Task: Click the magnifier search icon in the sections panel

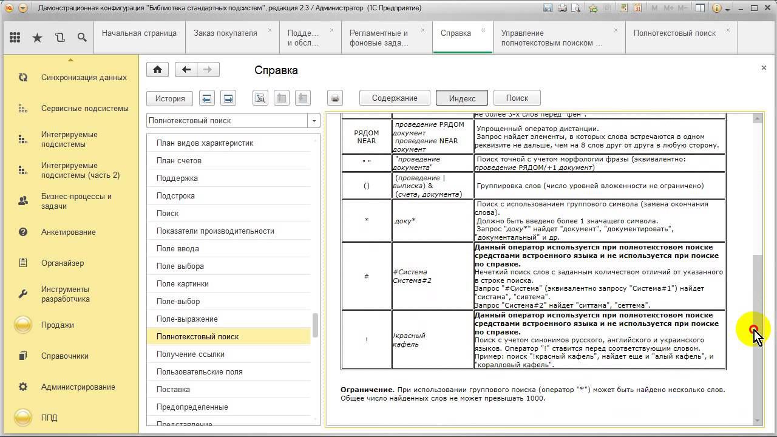Action: 82,38
